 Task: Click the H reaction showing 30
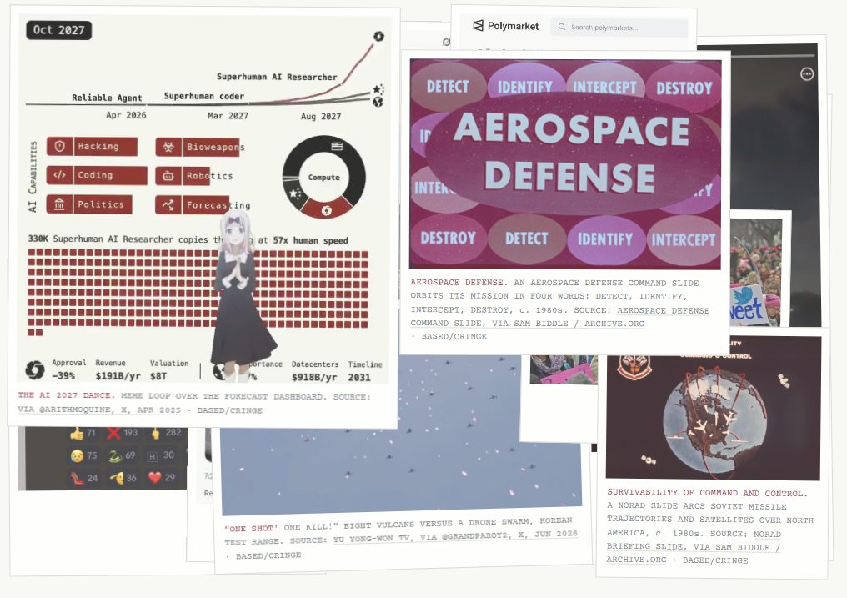click(x=161, y=455)
